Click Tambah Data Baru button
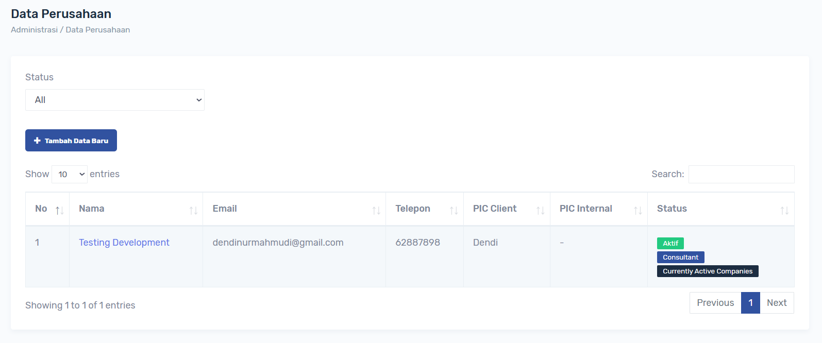The image size is (822, 343). click(x=71, y=141)
